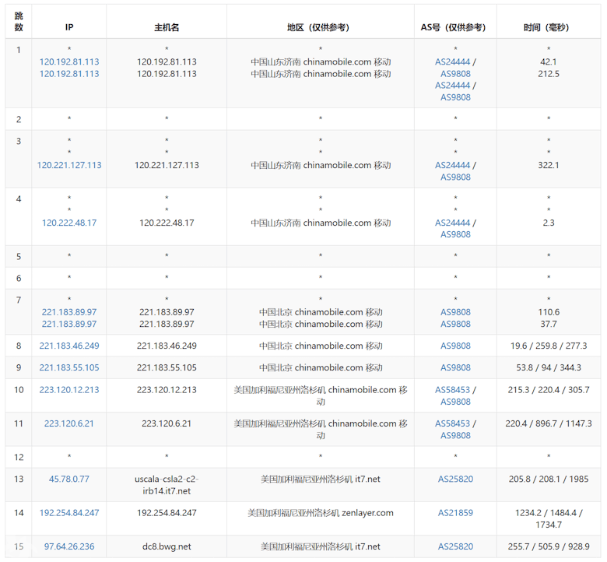Click the 主机名 column header

tap(167, 27)
